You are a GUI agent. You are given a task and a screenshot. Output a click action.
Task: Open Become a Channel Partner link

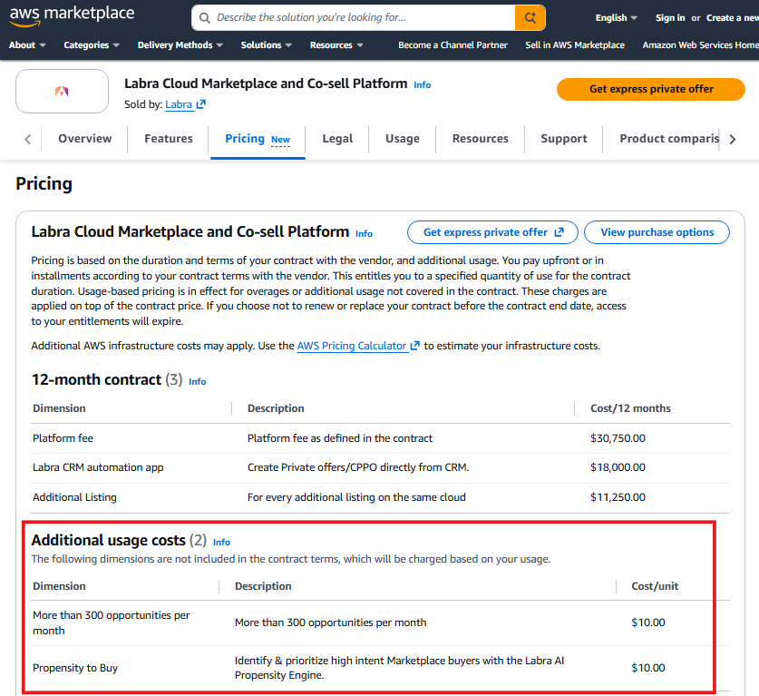[452, 45]
